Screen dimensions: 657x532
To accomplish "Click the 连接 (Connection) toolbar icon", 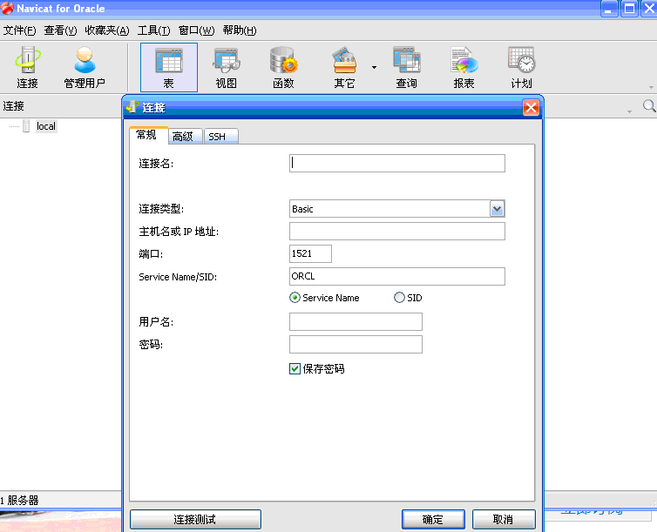I will click(27, 68).
